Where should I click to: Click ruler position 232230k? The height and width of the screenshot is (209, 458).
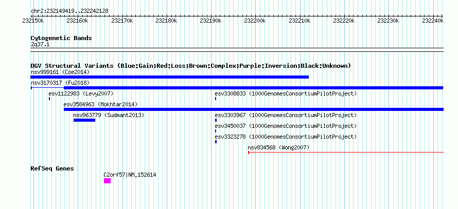(x=389, y=21)
